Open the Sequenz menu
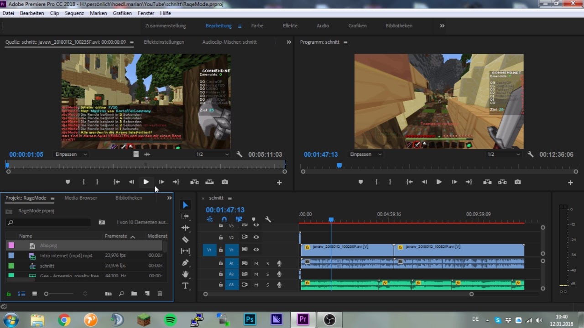The width and height of the screenshot is (584, 328). coord(74,13)
